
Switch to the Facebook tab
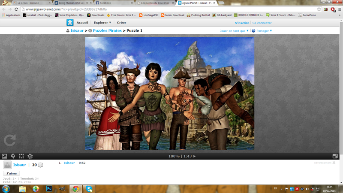click(x=114, y=3)
